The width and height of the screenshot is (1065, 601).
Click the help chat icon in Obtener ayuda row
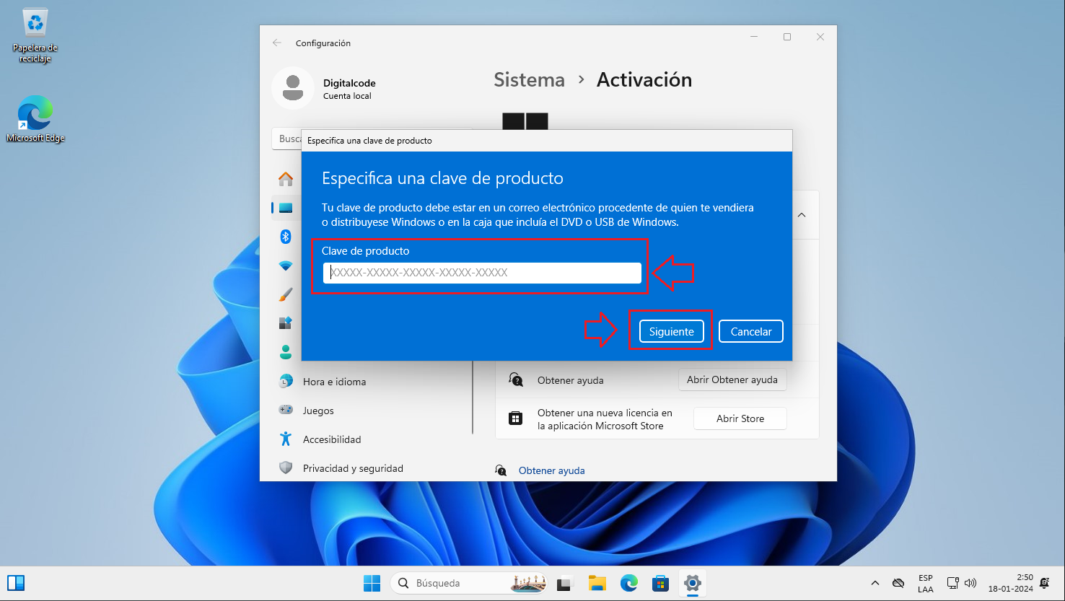[515, 380]
